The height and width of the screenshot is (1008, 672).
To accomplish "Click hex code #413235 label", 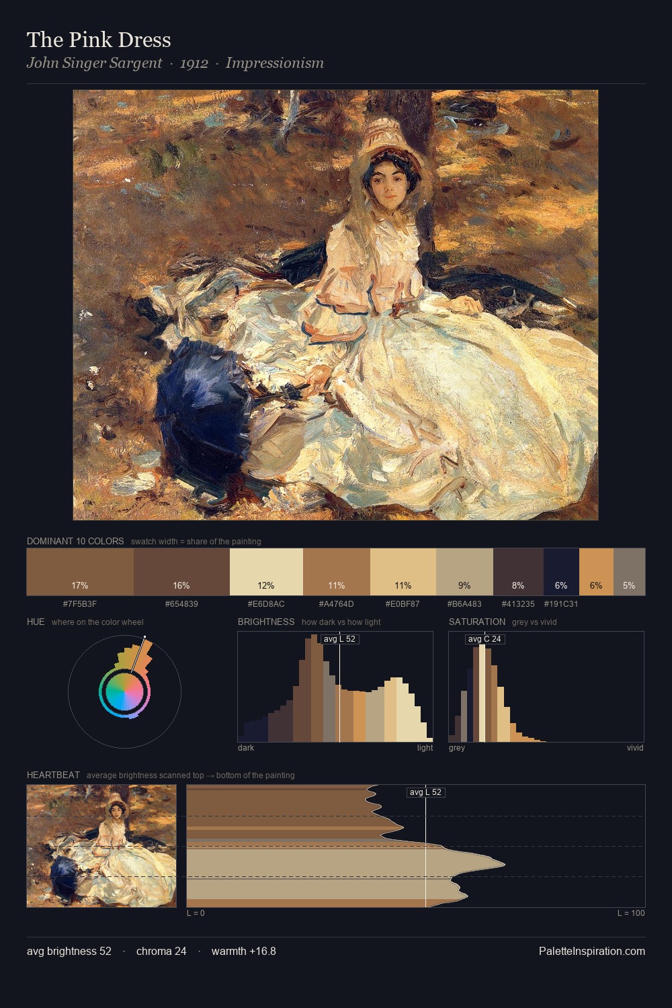I will point(518,603).
